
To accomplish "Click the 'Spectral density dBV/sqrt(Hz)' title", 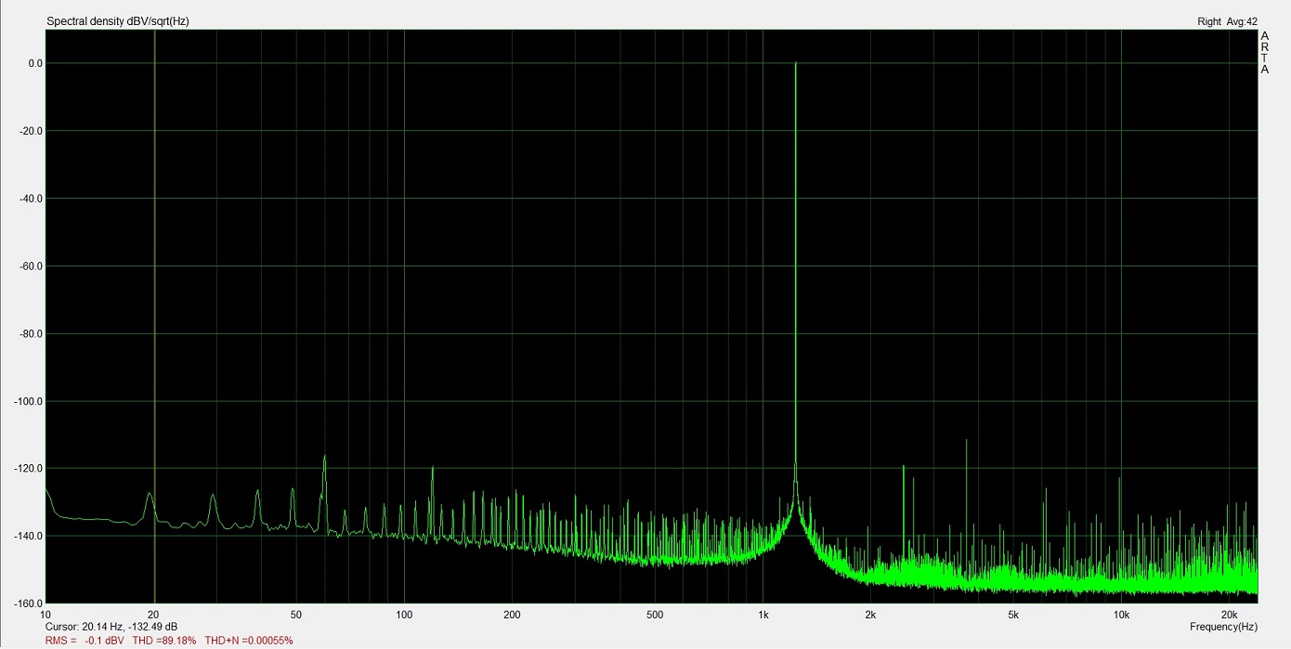I will [x=118, y=21].
